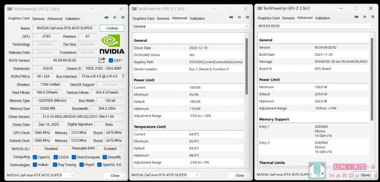Click the Driver Version field
Viewport: 380px width, 182px height.
click(x=78, y=117)
